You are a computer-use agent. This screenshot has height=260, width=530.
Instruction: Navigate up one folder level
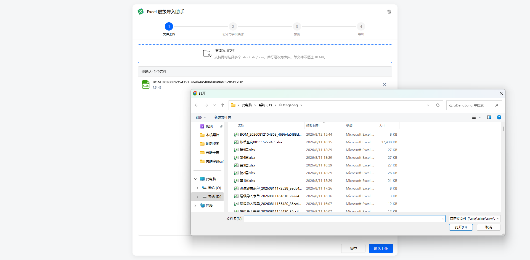point(223,105)
